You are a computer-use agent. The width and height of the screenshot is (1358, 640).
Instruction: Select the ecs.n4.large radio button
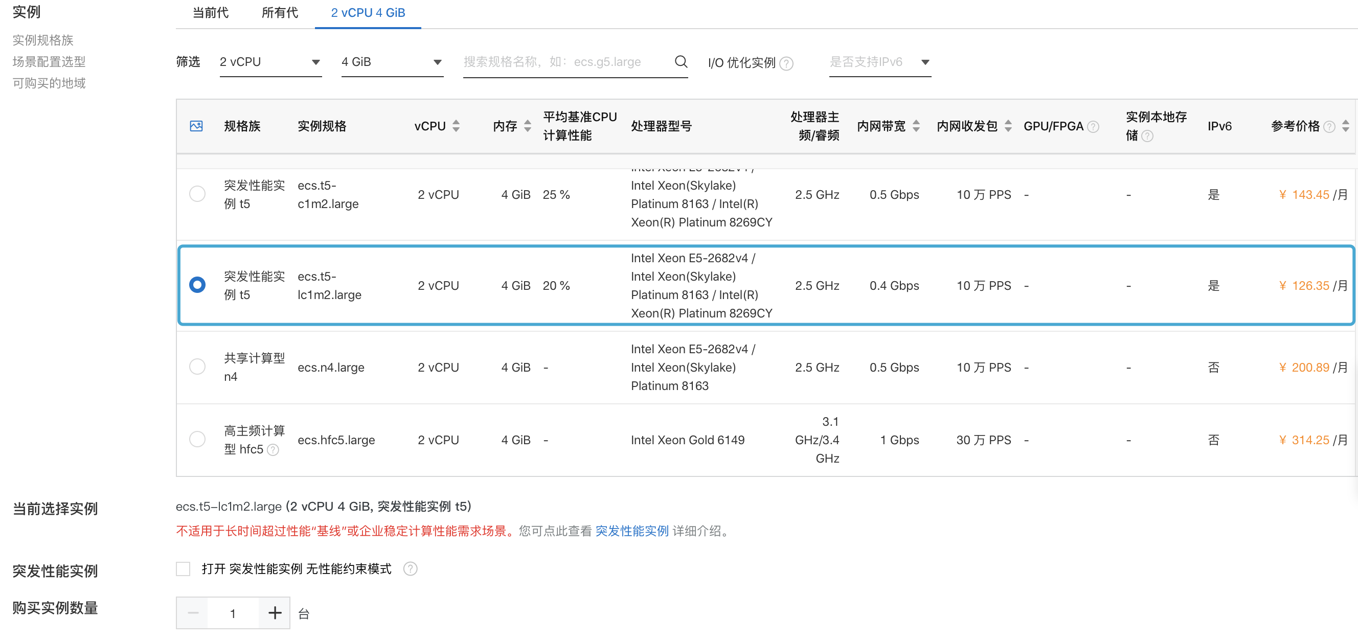197,367
